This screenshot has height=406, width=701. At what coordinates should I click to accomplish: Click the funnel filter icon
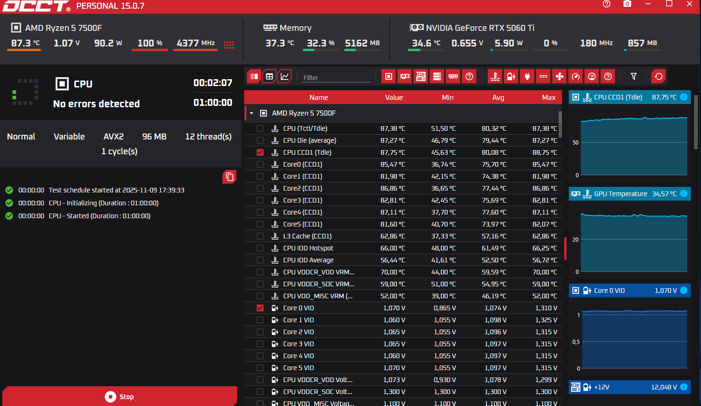634,76
